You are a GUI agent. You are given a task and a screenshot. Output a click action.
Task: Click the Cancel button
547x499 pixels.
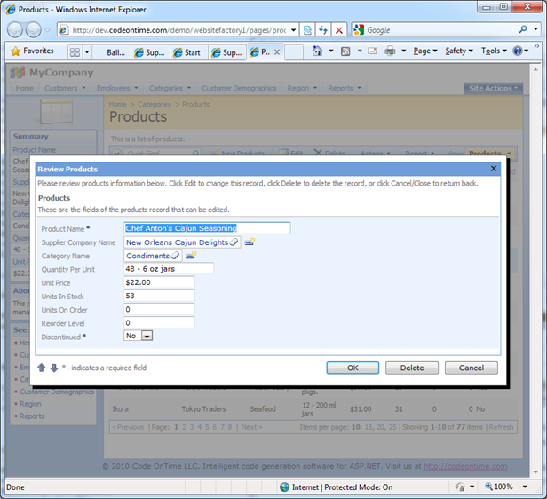coord(471,368)
